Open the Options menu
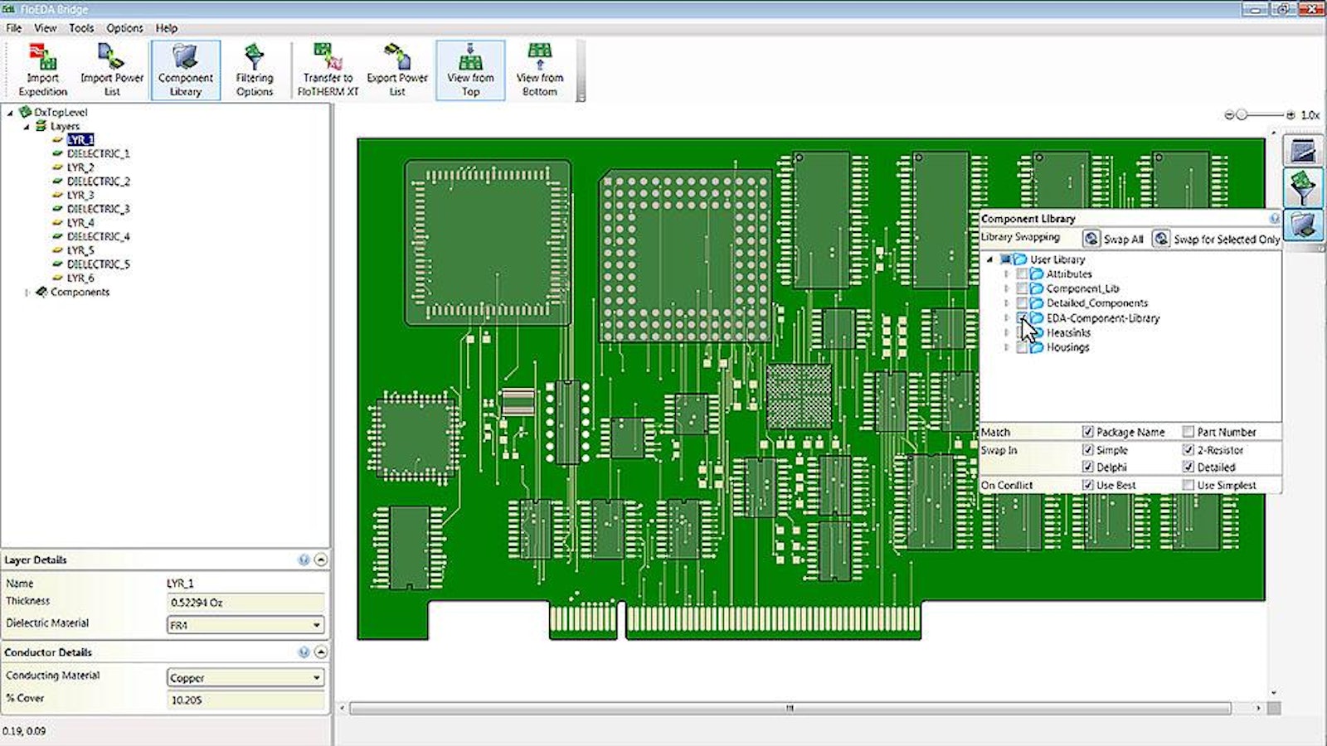This screenshot has width=1327, height=746. tap(124, 27)
